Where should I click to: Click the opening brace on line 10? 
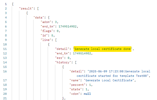49,45
